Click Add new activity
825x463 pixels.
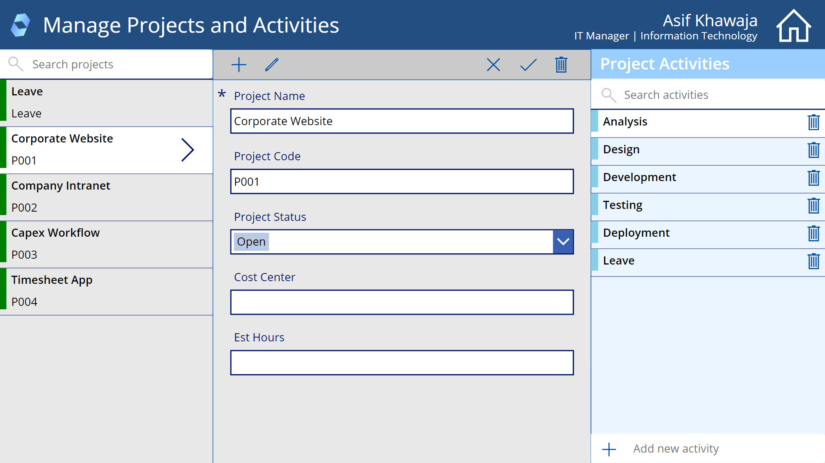pyautogui.click(x=675, y=449)
